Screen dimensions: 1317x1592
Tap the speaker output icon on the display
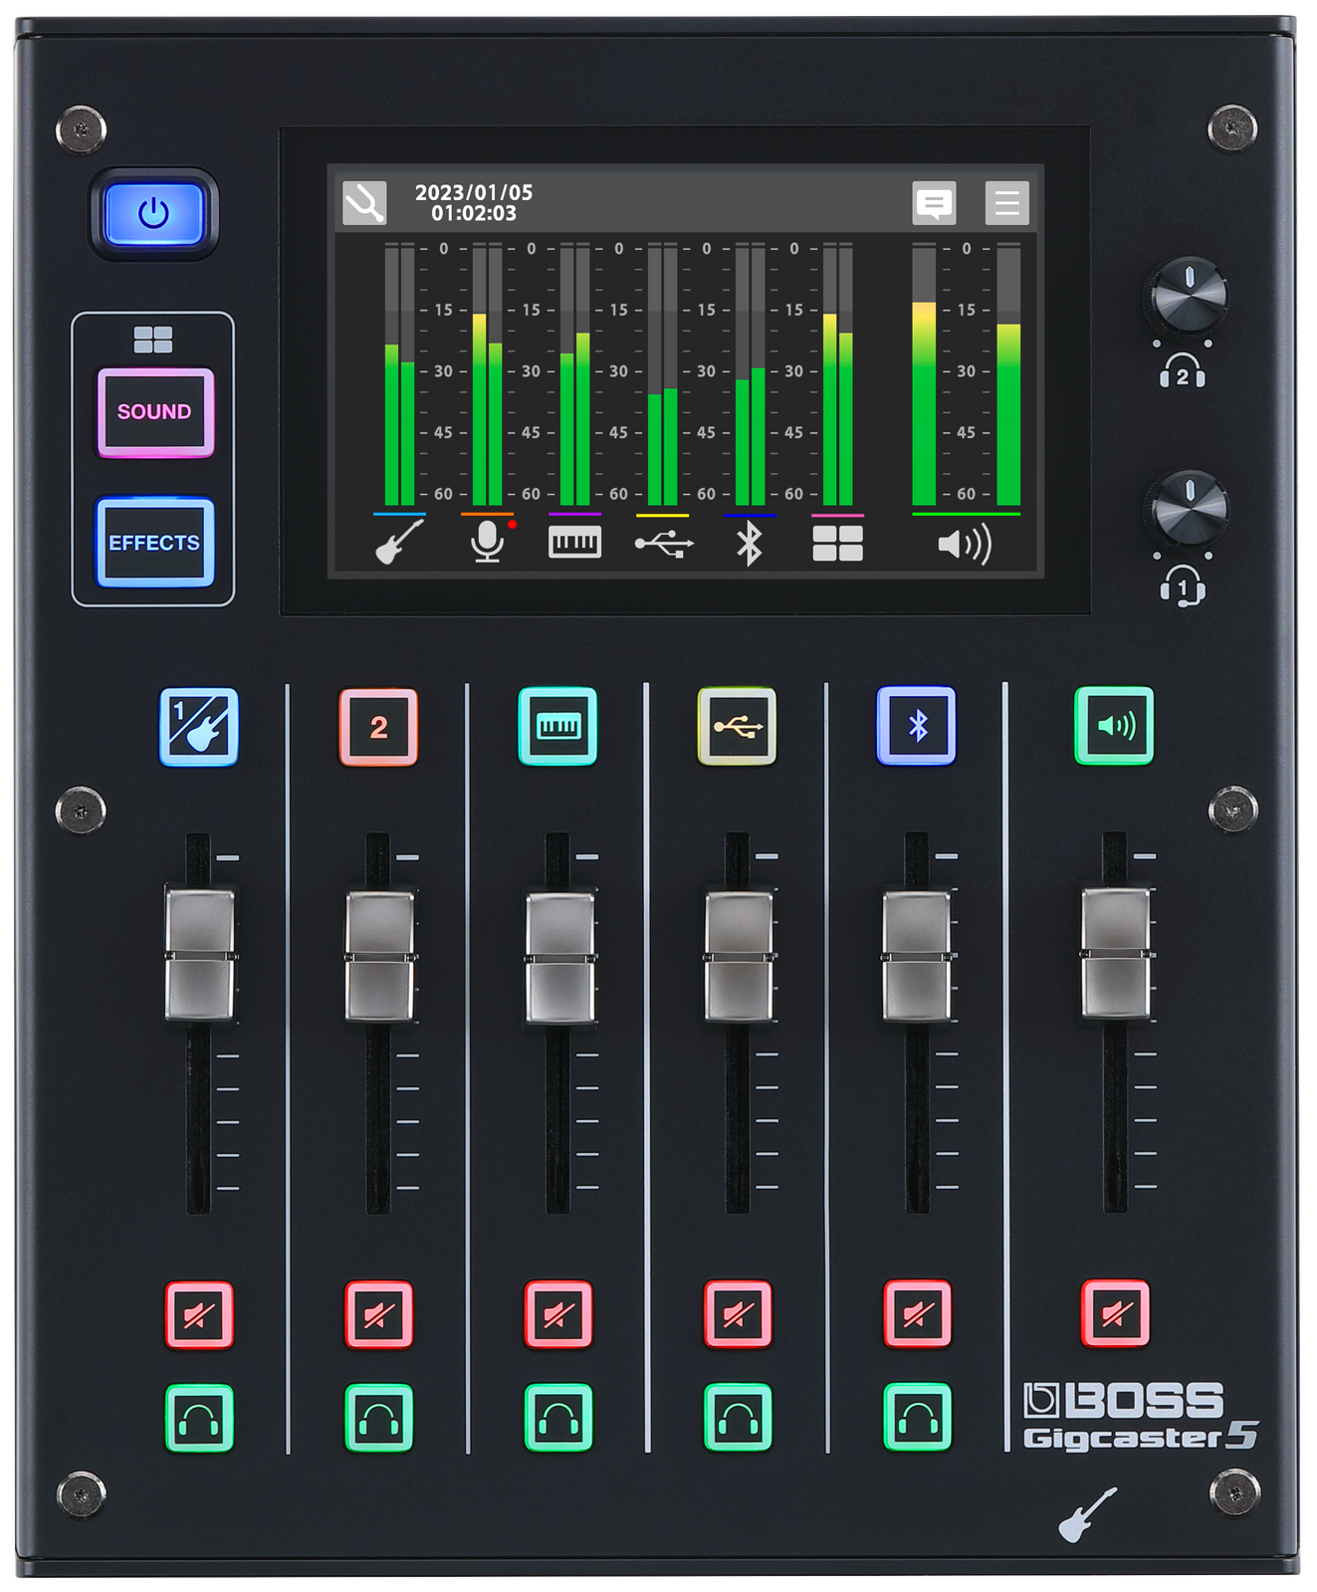[965, 545]
